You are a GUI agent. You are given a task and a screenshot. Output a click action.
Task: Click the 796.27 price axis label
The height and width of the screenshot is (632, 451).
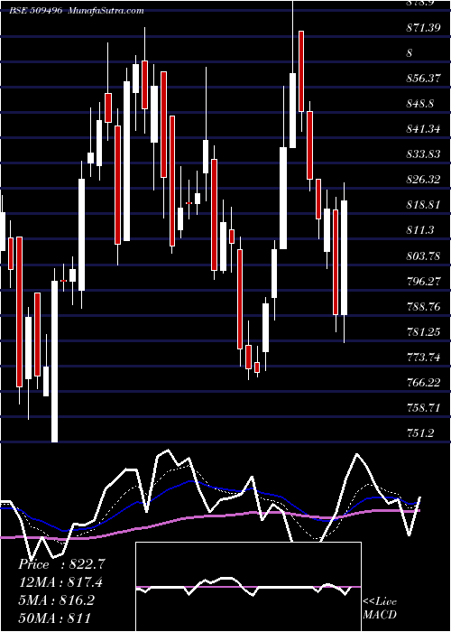[423, 282]
